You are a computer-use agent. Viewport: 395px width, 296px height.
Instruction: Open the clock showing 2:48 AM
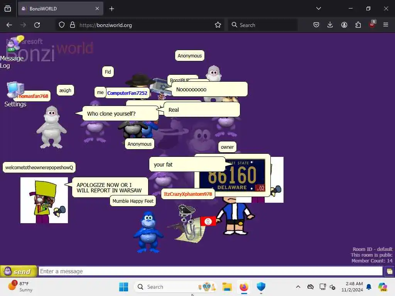click(352, 287)
